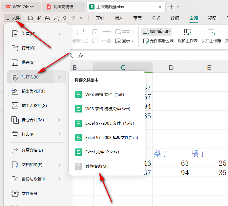Image resolution: width=228 pixels, height=206 pixels.
Task: Click the 允许编辑区域 button
Action: tap(158, 41)
